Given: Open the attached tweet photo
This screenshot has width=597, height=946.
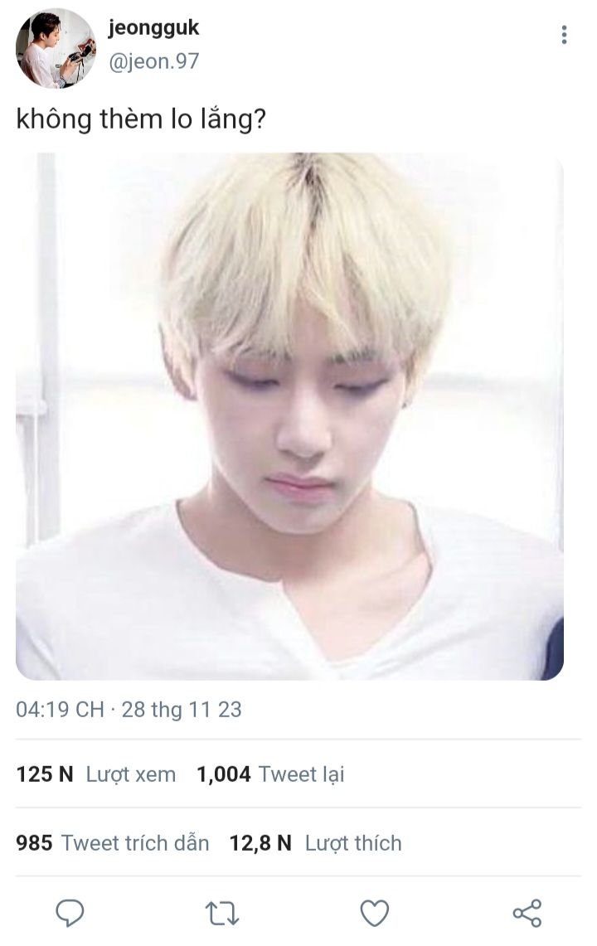Looking at the screenshot, I should 289,416.
